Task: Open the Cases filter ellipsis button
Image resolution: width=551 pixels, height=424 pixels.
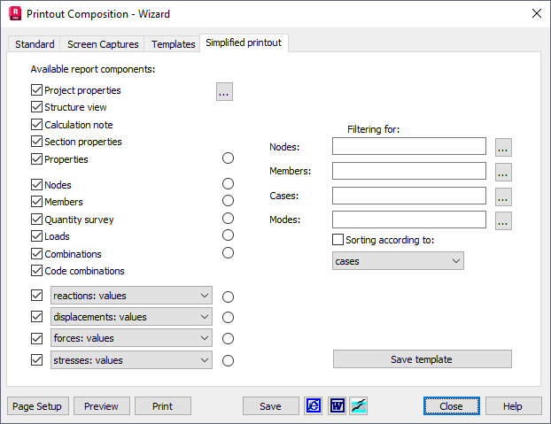Action: coord(503,197)
